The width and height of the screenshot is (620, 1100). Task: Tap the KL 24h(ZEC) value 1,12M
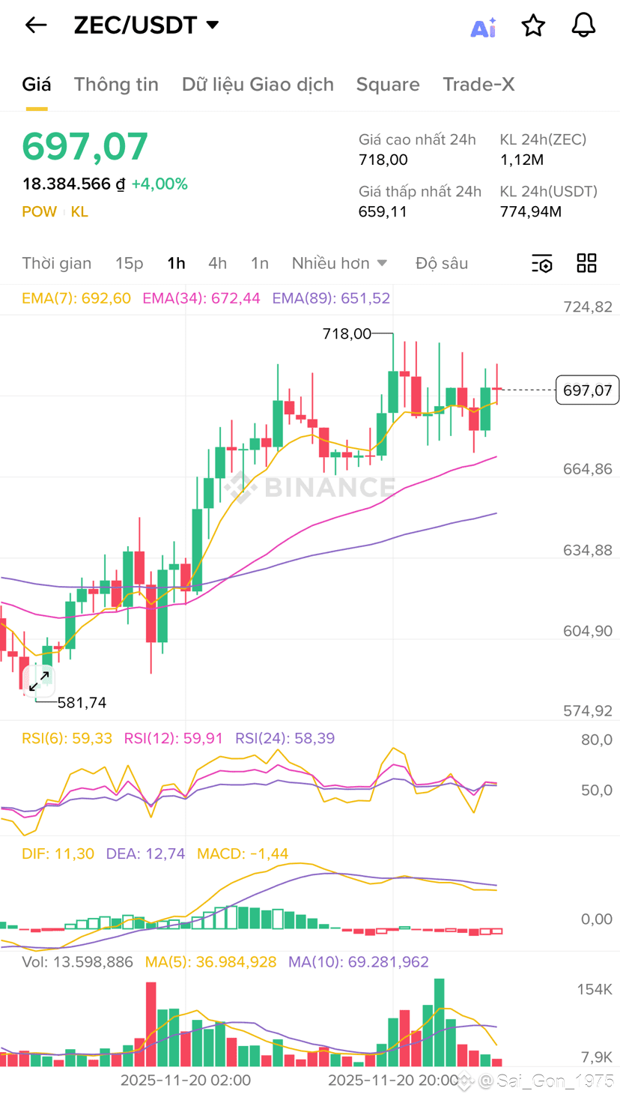coord(522,160)
